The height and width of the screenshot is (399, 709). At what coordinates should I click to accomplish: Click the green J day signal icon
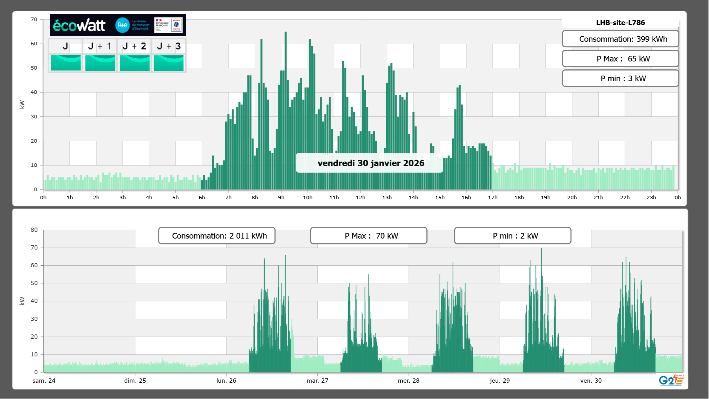[x=66, y=63]
